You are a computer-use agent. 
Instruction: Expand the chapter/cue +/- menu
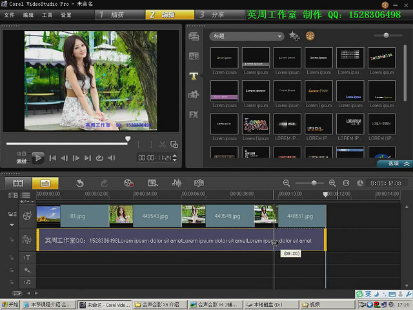point(27,201)
